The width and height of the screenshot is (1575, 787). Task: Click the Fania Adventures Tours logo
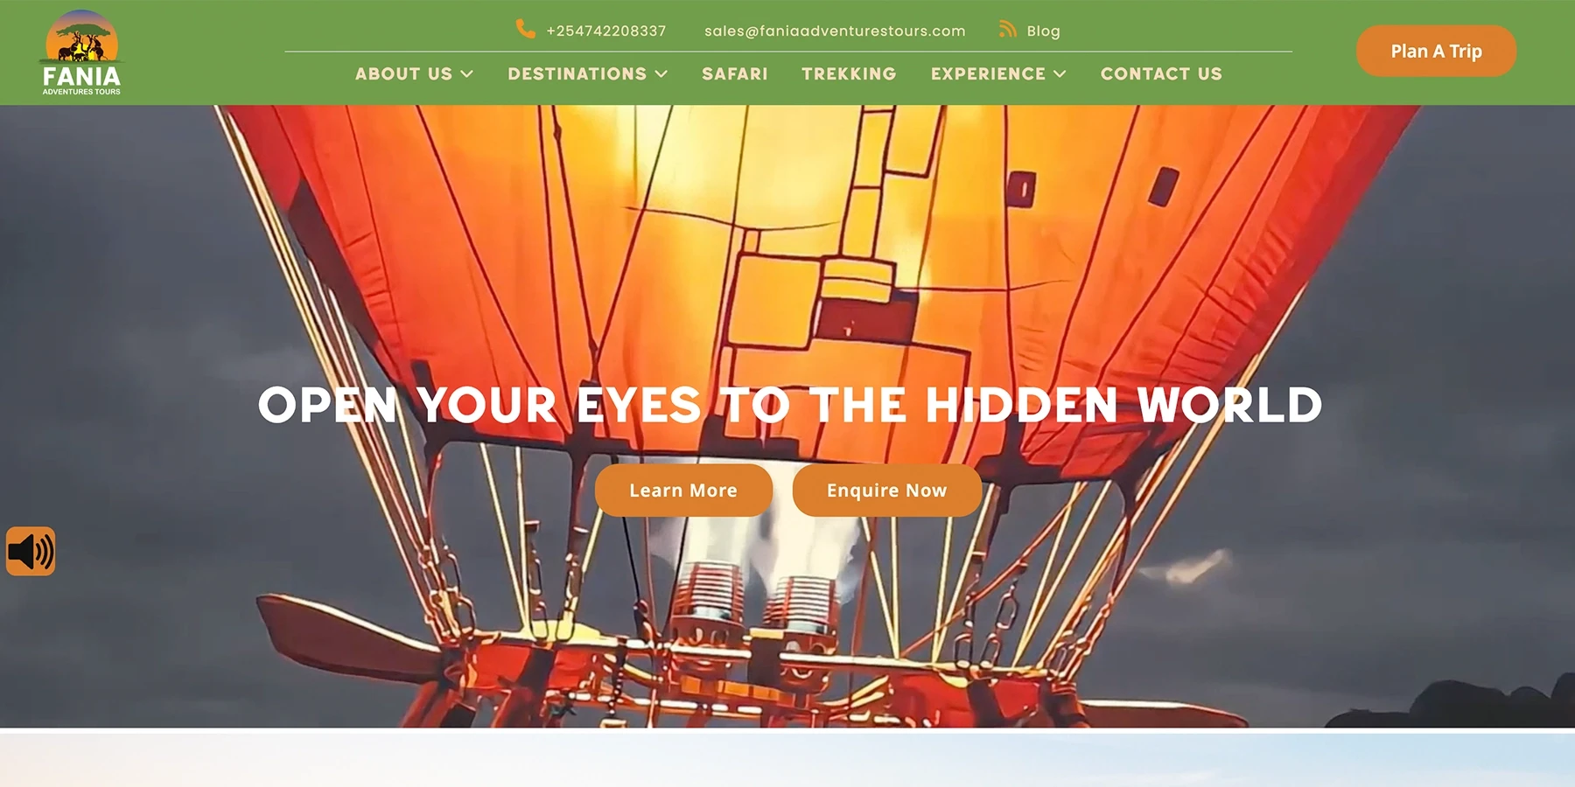click(x=81, y=52)
